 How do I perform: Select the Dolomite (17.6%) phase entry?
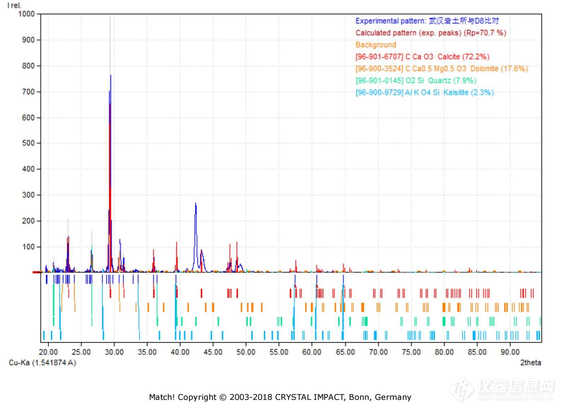tap(441, 69)
